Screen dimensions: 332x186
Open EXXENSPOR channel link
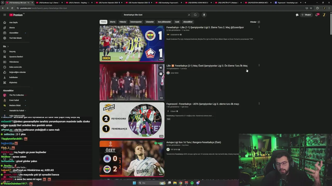(x=175, y=35)
